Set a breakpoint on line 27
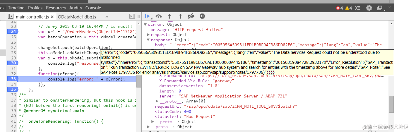The width and height of the screenshot is (411, 132). pos(13,47)
